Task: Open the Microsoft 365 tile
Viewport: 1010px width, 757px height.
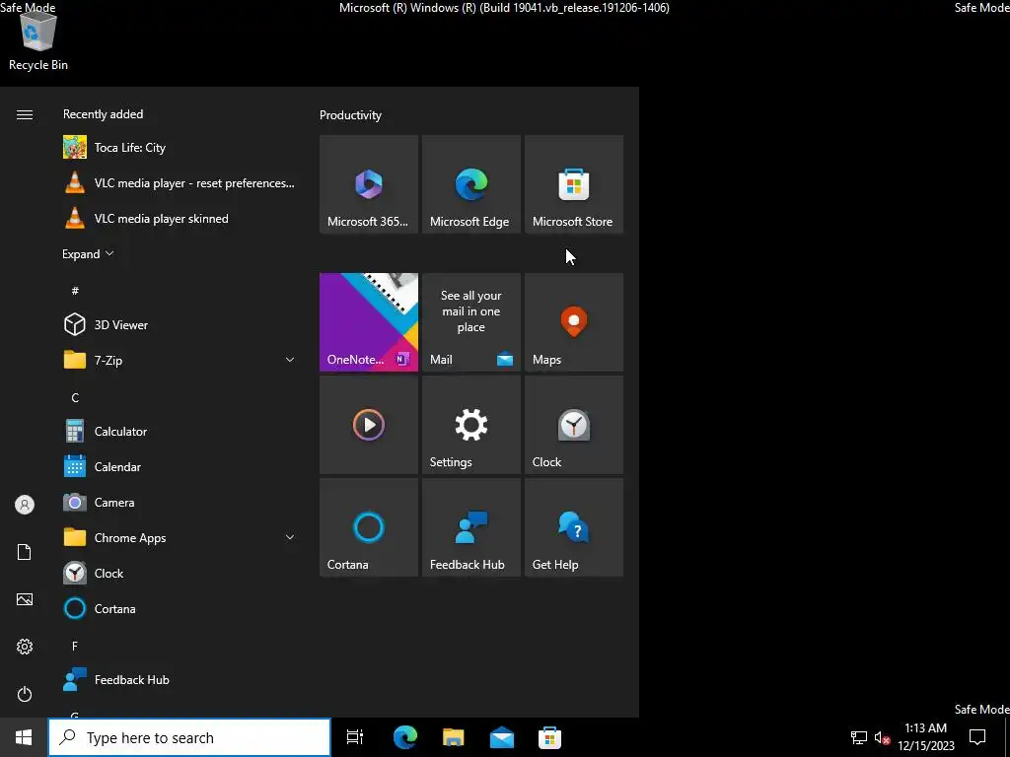Action: pos(369,184)
